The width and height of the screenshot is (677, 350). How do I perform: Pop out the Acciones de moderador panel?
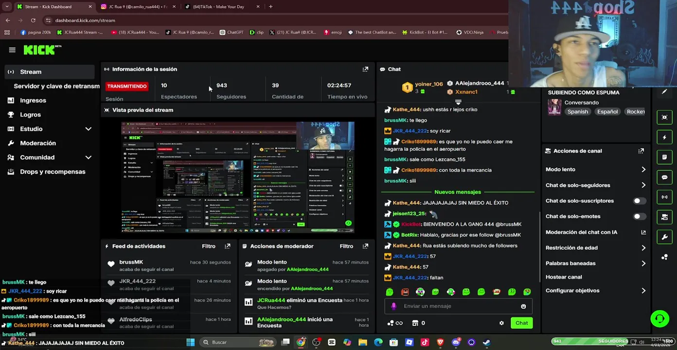pos(365,246)
